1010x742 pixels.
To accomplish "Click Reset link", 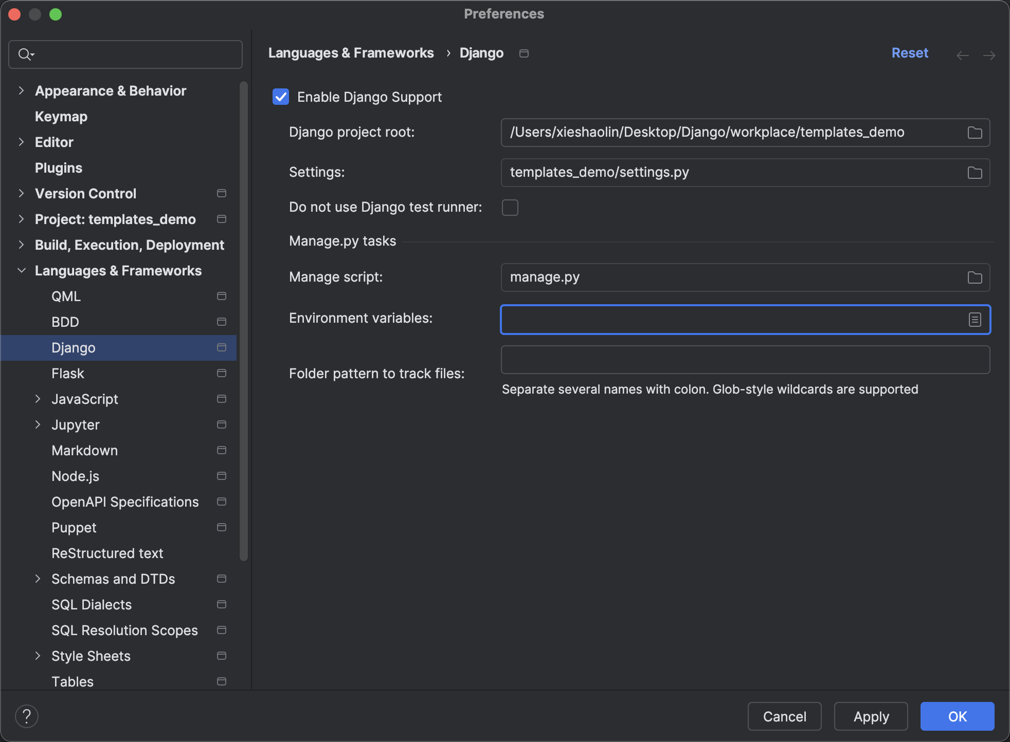I will [x=910, y=53].
